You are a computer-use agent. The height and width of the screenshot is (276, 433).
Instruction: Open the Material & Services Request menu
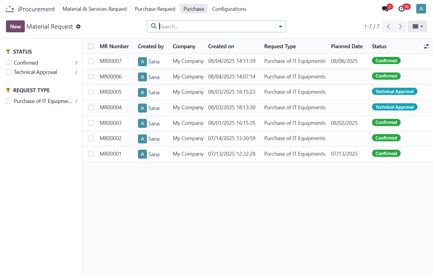[x=95, y=9]
